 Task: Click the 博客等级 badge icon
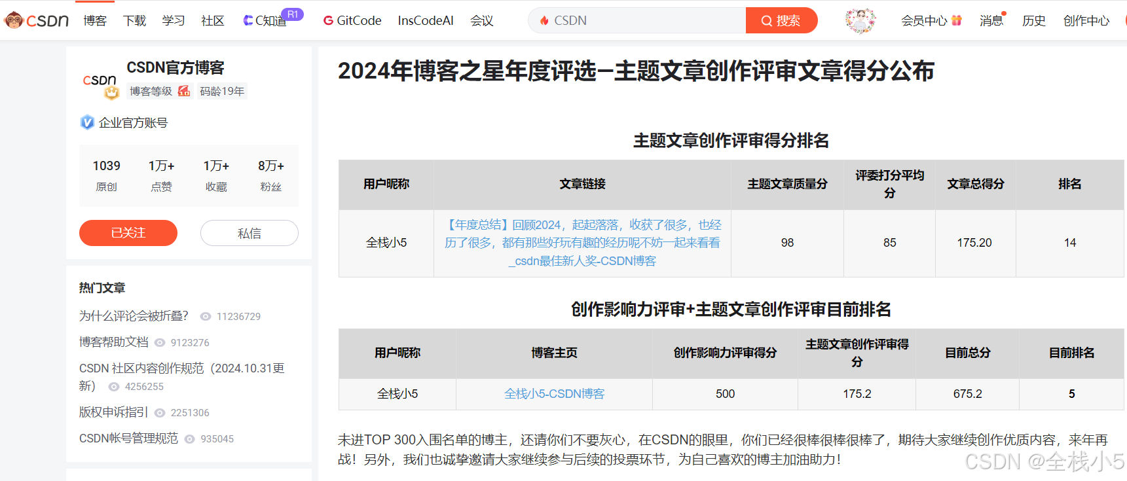(184, 91)
